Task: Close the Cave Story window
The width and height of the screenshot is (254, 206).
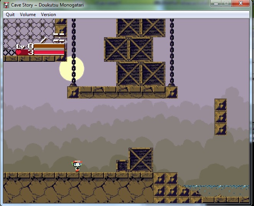Action: tap(241, 3)
